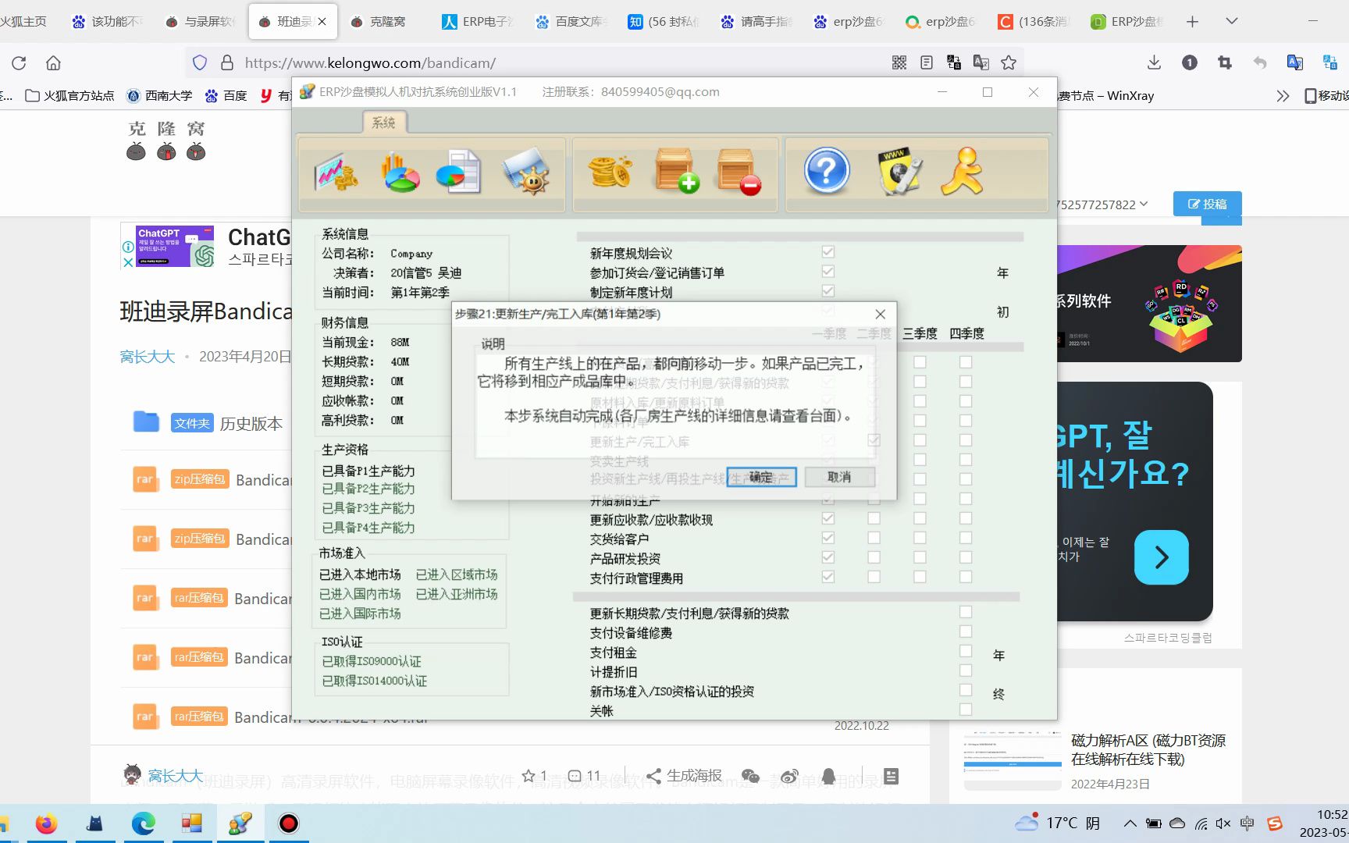Click the WeChat share icon below article
The width and height of the screenshot is (1349, 843).
(x=750, y=776)
